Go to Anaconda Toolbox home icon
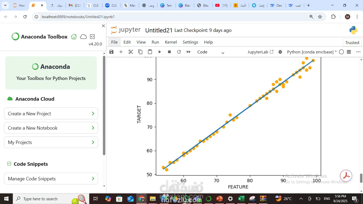Screen dimensions: 363x204 point(74,37)
